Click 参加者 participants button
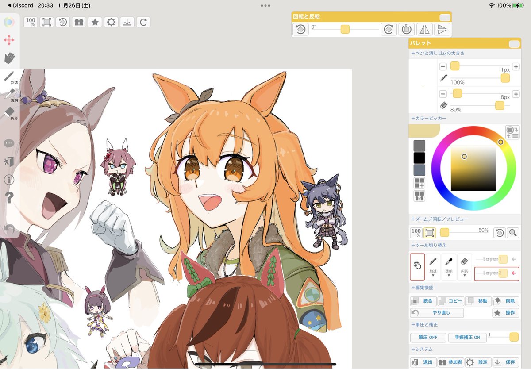This screenshot has width=531, height=369. pos(450,362)
